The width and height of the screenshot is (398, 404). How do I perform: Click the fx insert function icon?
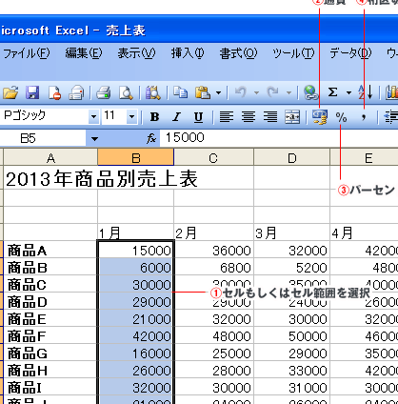pyautogui.click(x=151, y=138)
